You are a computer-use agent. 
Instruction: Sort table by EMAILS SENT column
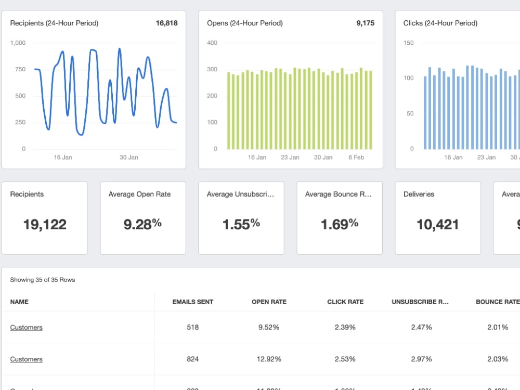coord(193,302)
